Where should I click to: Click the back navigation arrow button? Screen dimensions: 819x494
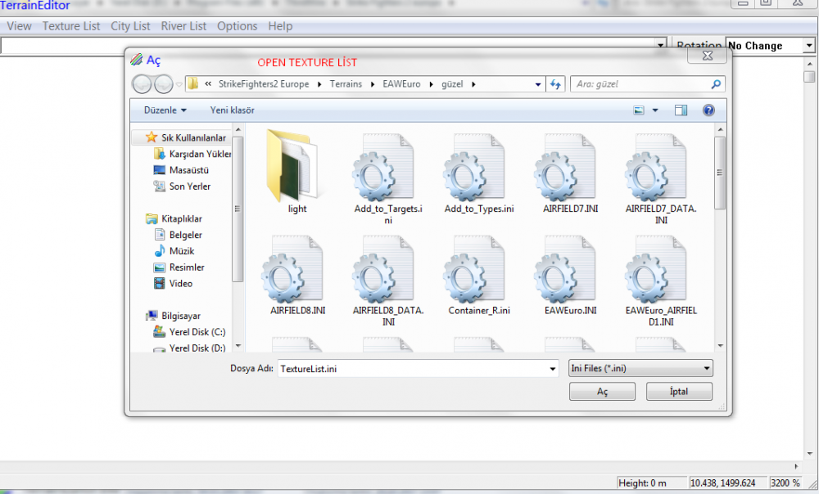click(x=142, y=84)
